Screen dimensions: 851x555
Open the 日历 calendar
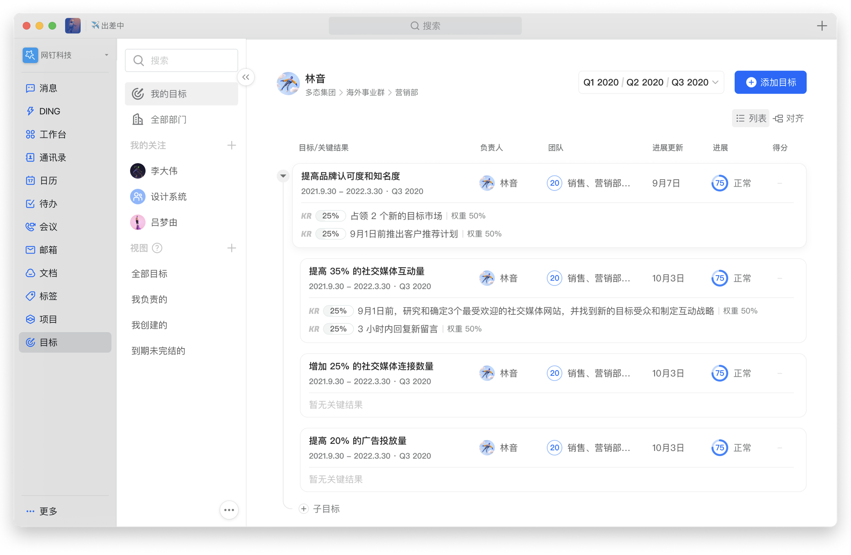(x=47, y=180)
